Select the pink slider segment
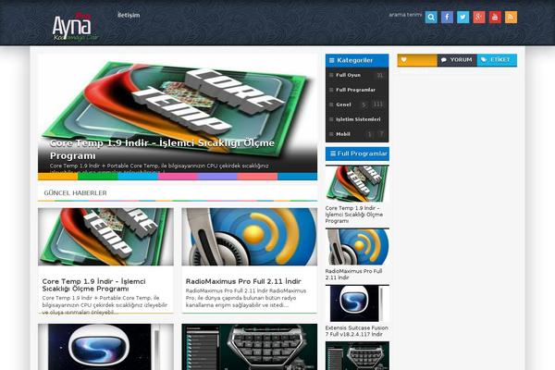This screenshot has width=555, height=370. 178,177
